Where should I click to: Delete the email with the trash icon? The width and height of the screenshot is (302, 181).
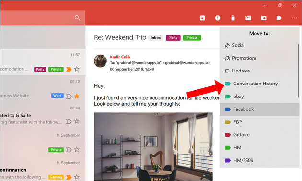click(x=233, y=18)
